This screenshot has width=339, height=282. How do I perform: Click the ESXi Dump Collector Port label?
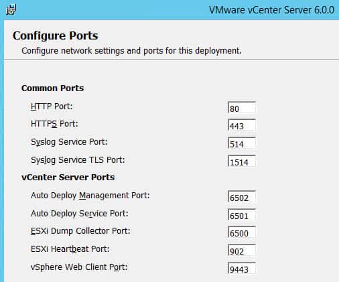pyautogui.click(x=80, y=231)
